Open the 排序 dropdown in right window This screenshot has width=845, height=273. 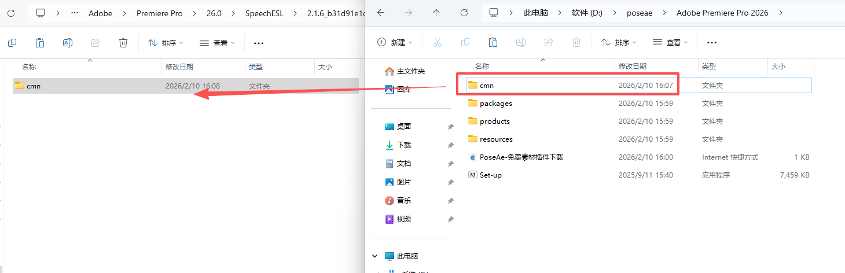point(619,42)
